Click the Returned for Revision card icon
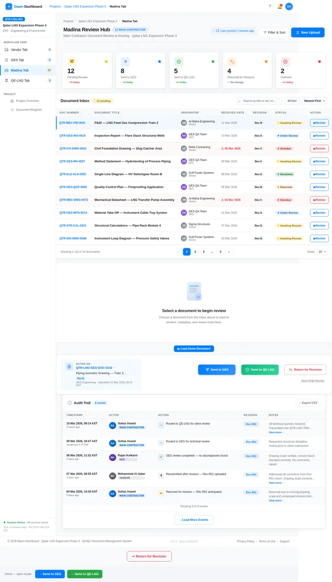This screenshot has height=582, width=332. pos(232,61)
